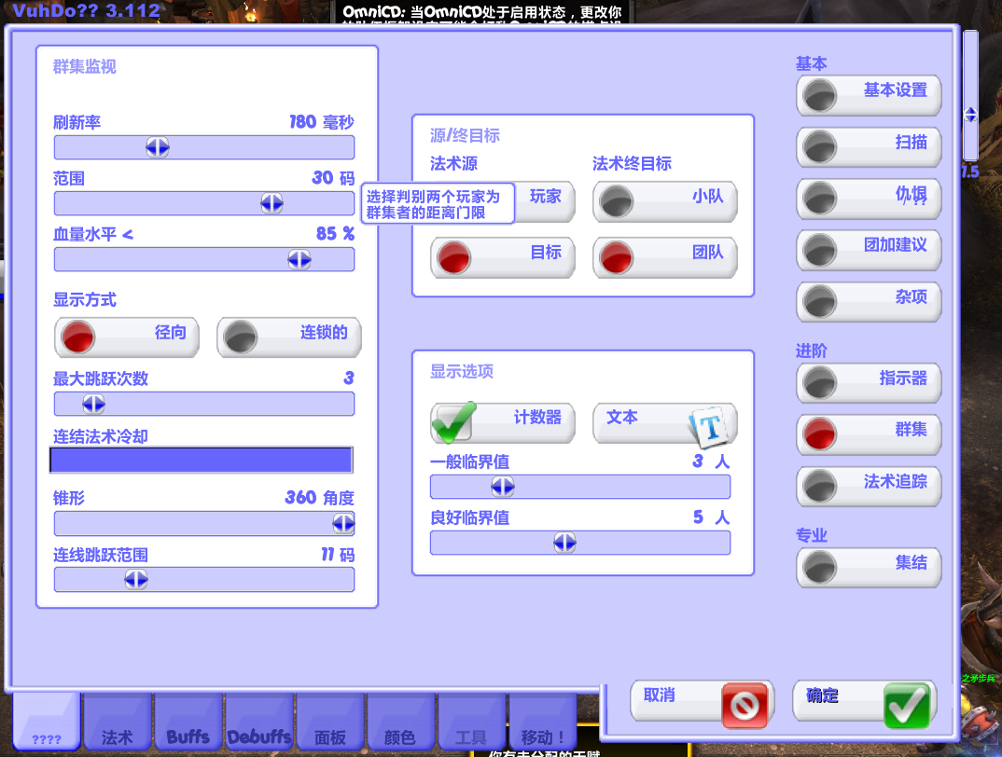Click the 刷新率 slider handle
This screenshot has height=757, width=1002.
(158, 147)
